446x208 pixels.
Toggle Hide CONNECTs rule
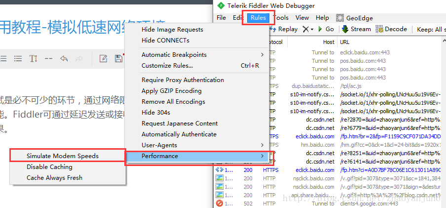pyautogui.click(x=166, y=41)
